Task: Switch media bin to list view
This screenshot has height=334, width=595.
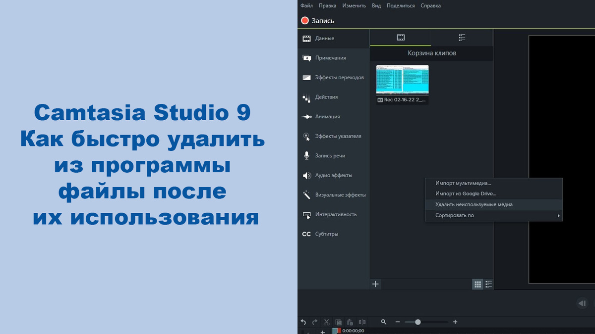Action: tap(489, 284)
